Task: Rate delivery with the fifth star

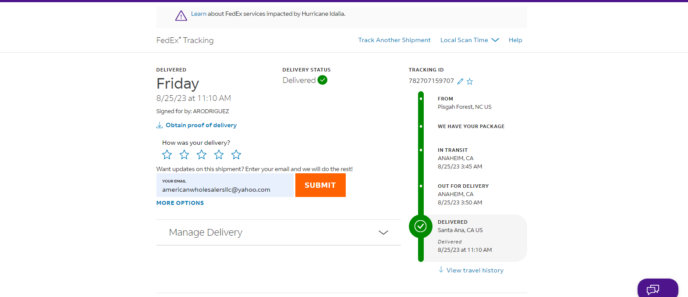Action: (x=236, y=154)
